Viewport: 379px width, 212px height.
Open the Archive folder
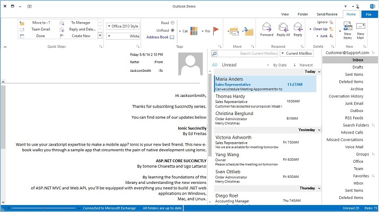click(x=357, y=89)
